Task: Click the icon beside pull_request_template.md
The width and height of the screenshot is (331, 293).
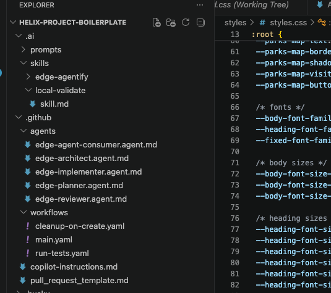Action: click(x=23, y=281)
